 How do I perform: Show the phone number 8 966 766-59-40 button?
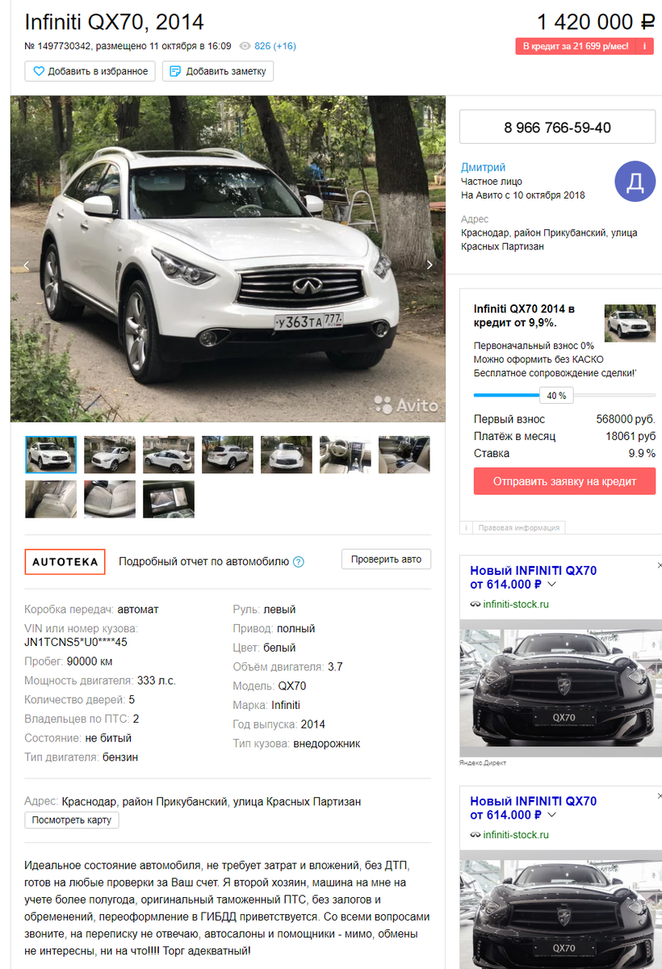point(557,128)
